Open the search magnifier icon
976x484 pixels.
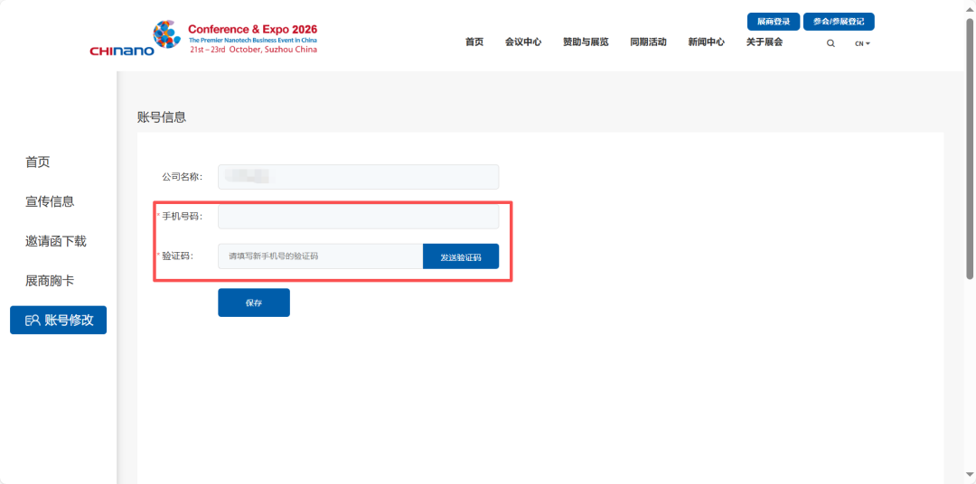[x=831, y=43]
